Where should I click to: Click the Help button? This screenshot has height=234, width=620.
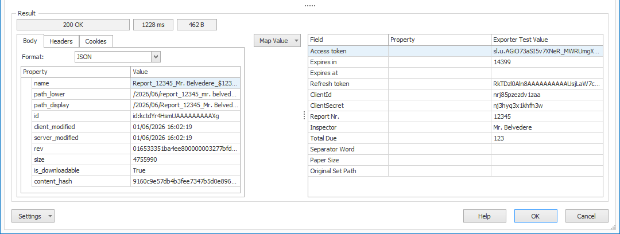pos(485,216)
